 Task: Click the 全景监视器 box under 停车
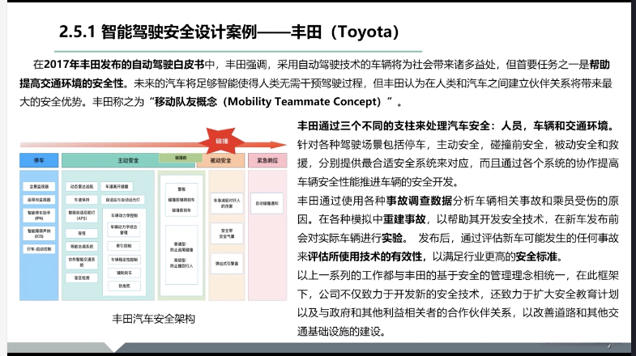click(x=39, y=187)
